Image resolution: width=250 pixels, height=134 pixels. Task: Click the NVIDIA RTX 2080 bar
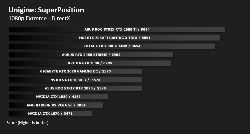[x=90, y=63]
